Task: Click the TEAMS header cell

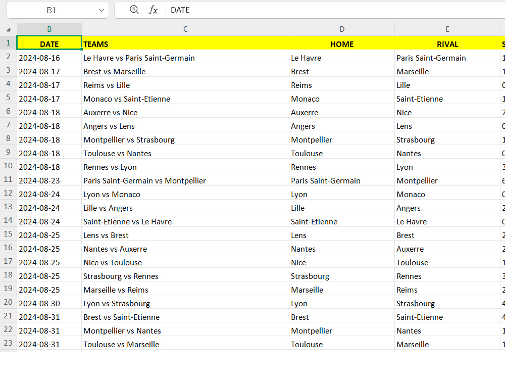Action: point(185,44)
